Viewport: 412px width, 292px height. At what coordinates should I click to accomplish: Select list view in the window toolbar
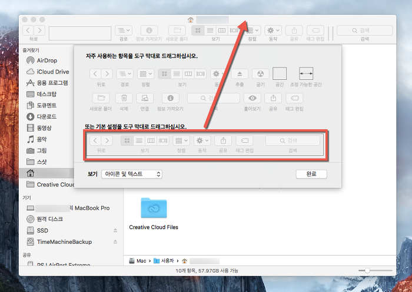210,31
